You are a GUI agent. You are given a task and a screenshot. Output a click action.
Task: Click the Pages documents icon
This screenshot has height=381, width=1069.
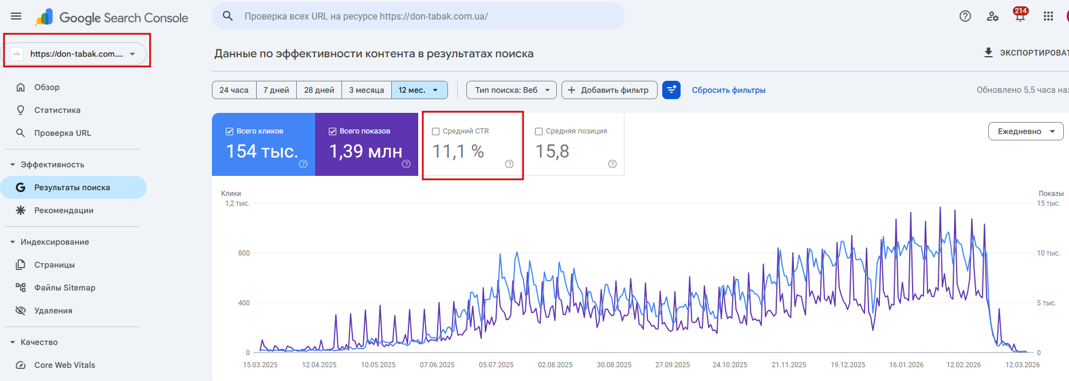21,265
